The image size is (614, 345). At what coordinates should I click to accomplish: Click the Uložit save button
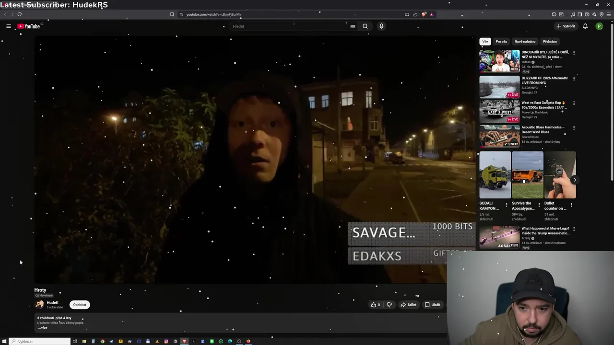(432, 305)
